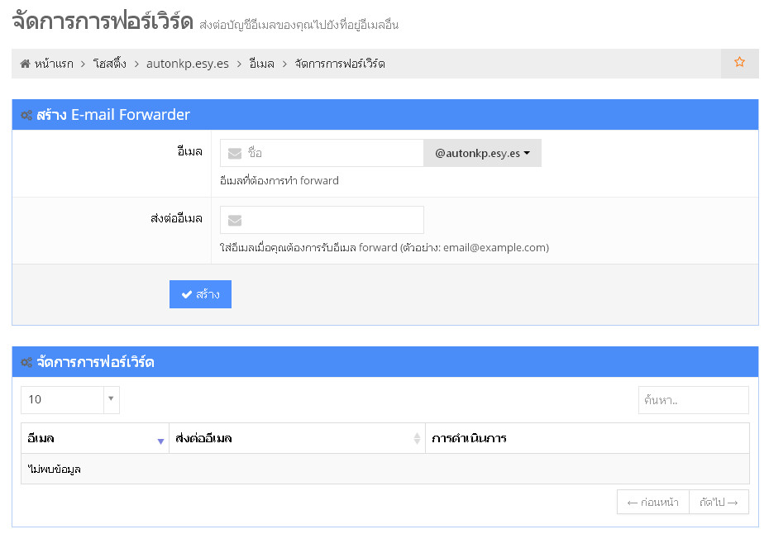Click the home icon in breadcrumb

[x=26, y=64]
